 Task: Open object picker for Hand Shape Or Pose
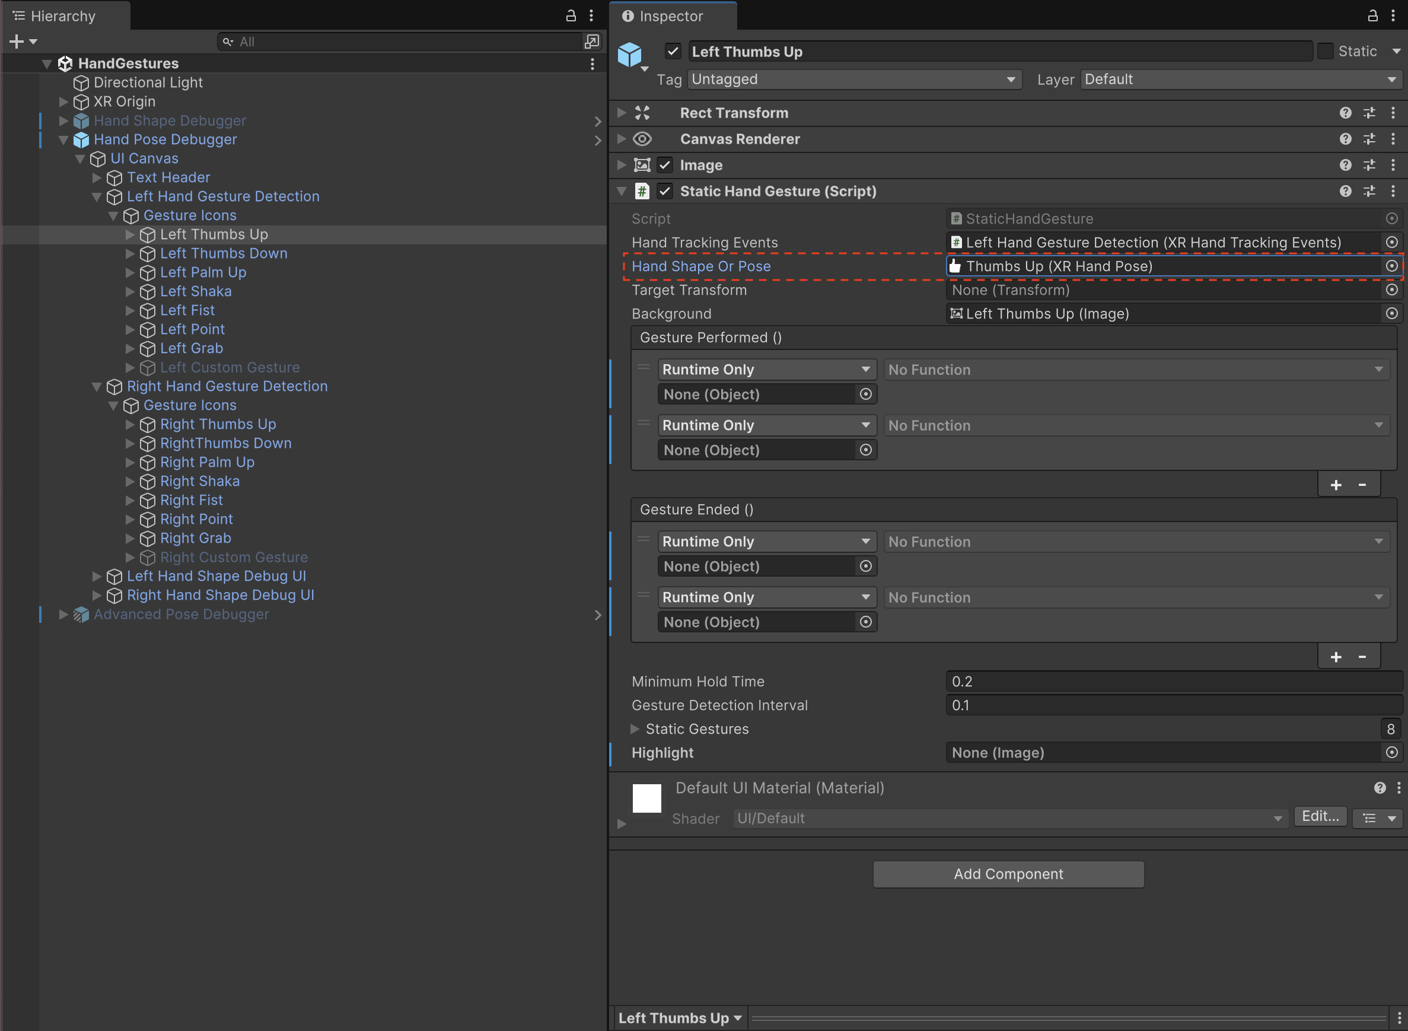pos(1392,266)
